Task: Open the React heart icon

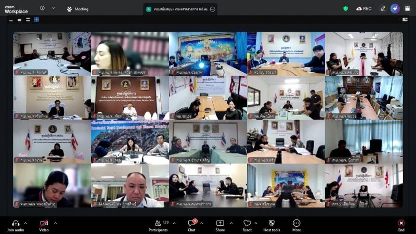Action: [x=247, y=223]
